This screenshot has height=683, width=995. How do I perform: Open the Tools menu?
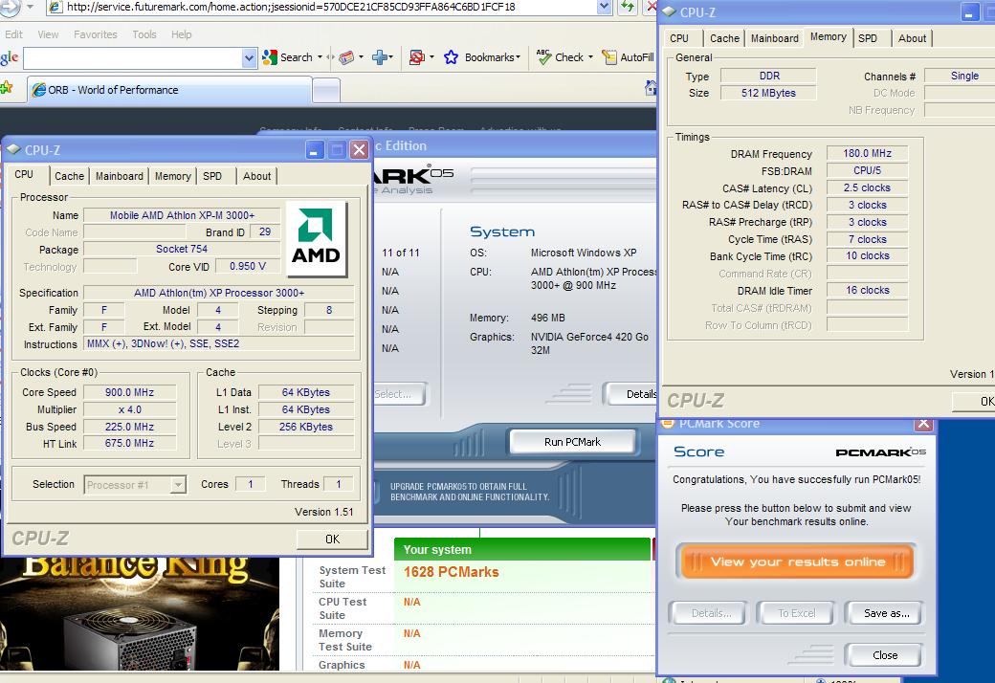tap(144, 34)
